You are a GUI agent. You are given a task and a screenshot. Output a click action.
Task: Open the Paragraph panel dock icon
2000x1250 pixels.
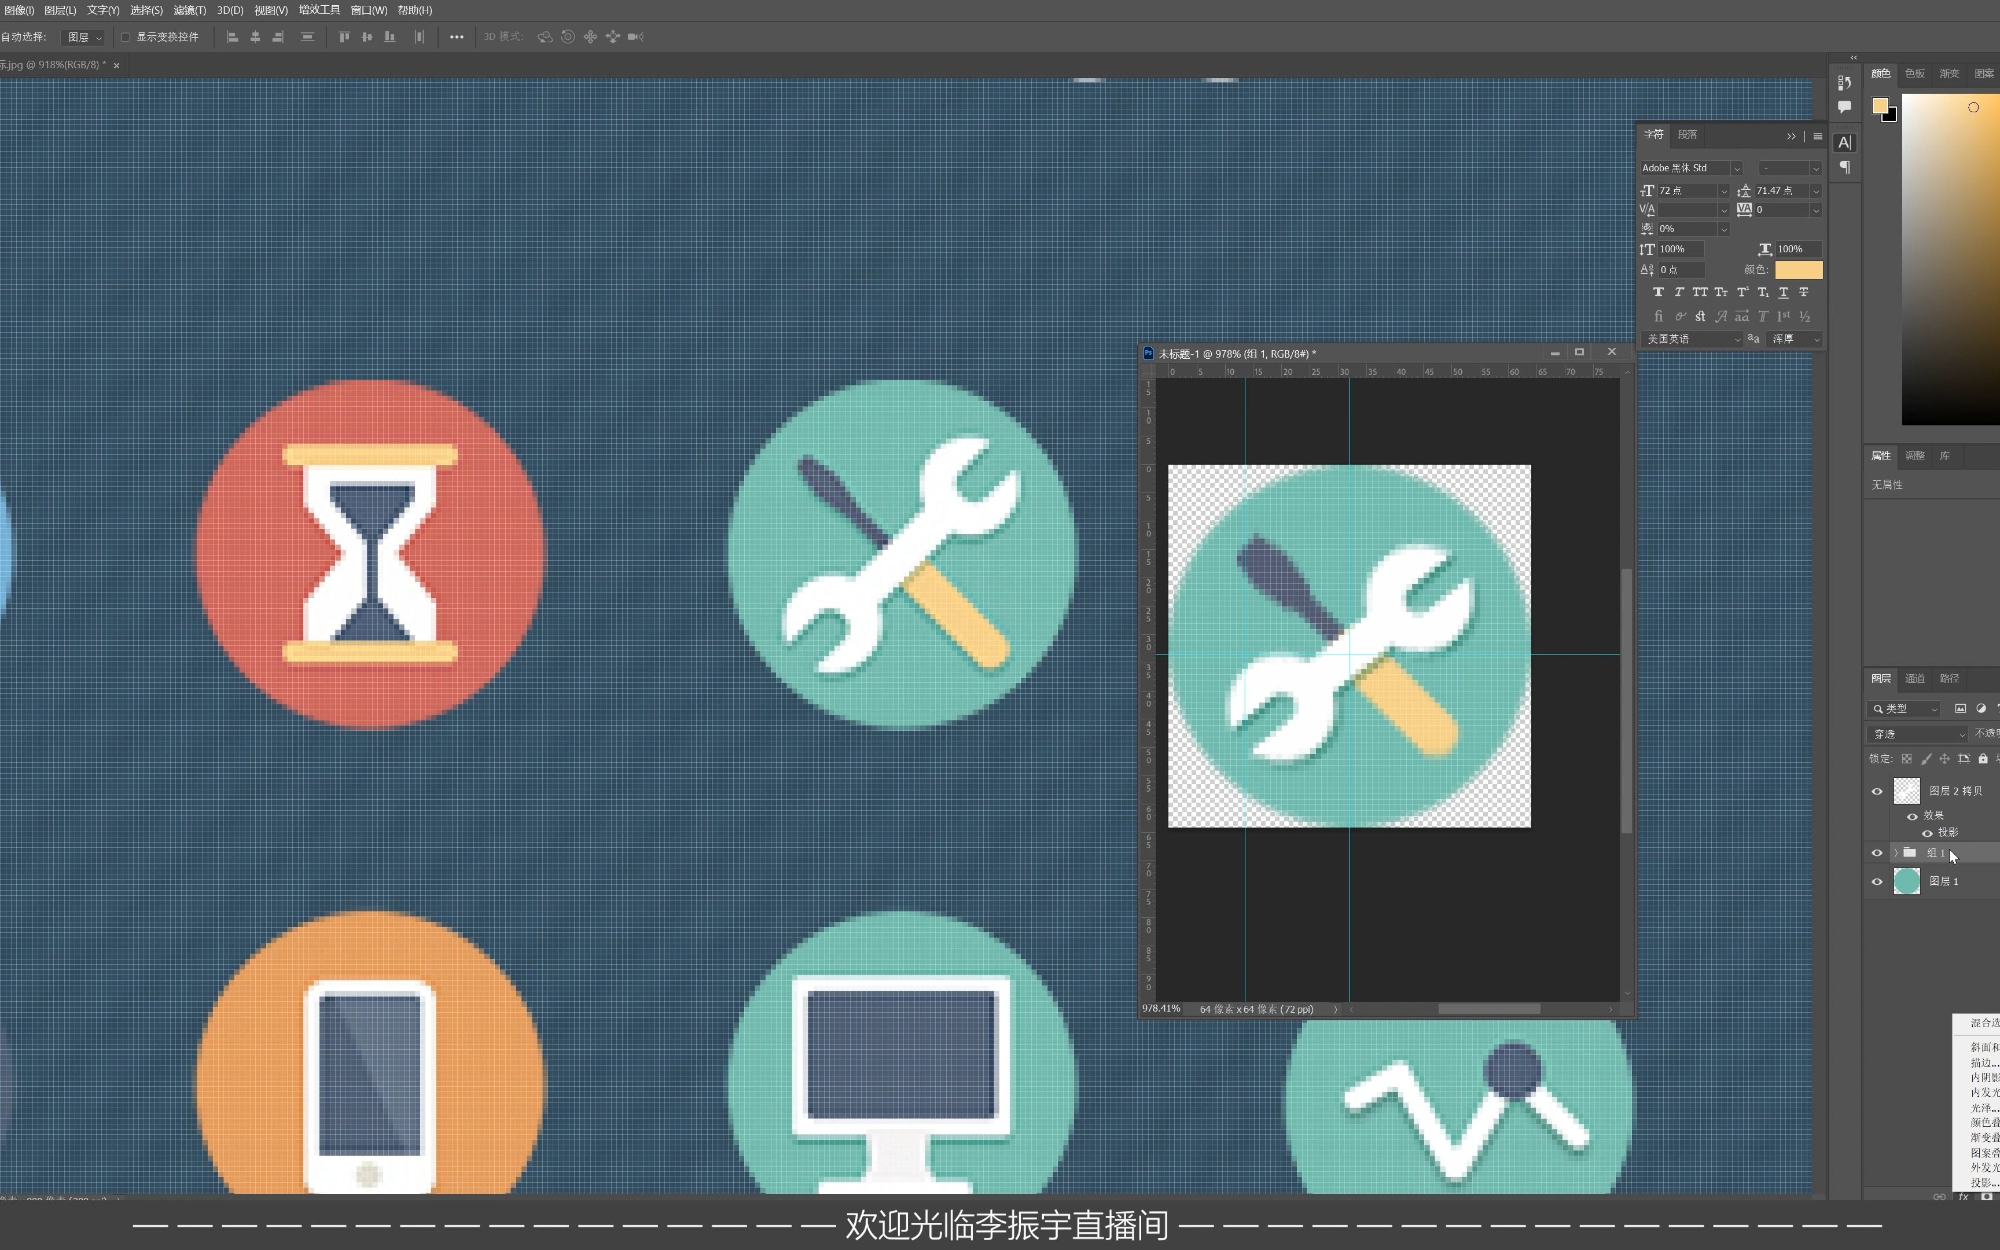pos(1845,168)
